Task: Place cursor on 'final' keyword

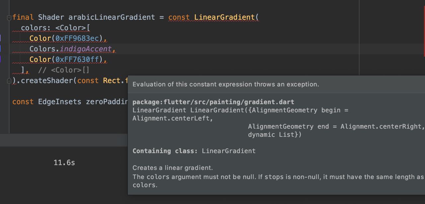Action: pyautogui.click(x=23, y=17)
